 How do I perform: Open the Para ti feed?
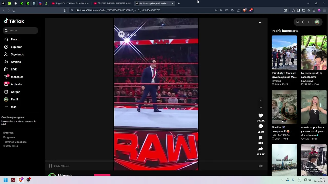(12, 39)
